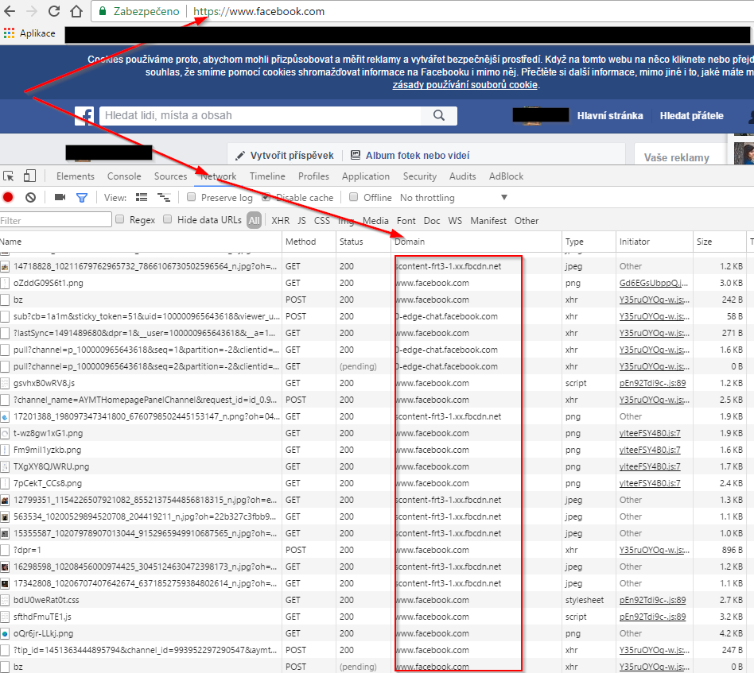754x673 pixels.
Task: Click the browser address bar URL
Action: 258,11
